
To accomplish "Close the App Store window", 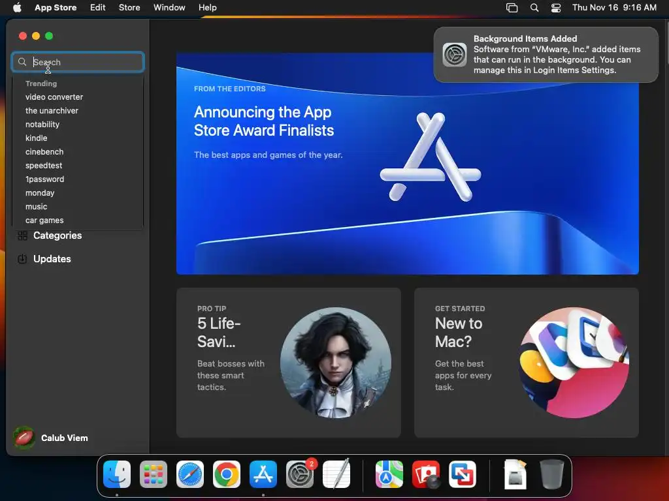I will point(23,36).
